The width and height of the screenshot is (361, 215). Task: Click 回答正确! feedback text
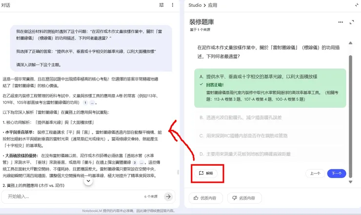pos(215,85)
